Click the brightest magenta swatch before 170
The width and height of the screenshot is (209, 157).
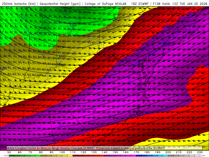134,156
